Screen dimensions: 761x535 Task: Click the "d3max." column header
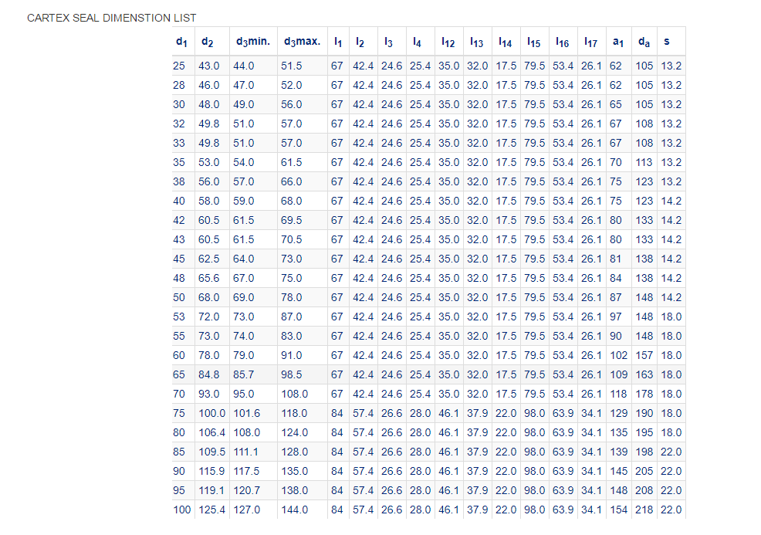coord(302,42)
